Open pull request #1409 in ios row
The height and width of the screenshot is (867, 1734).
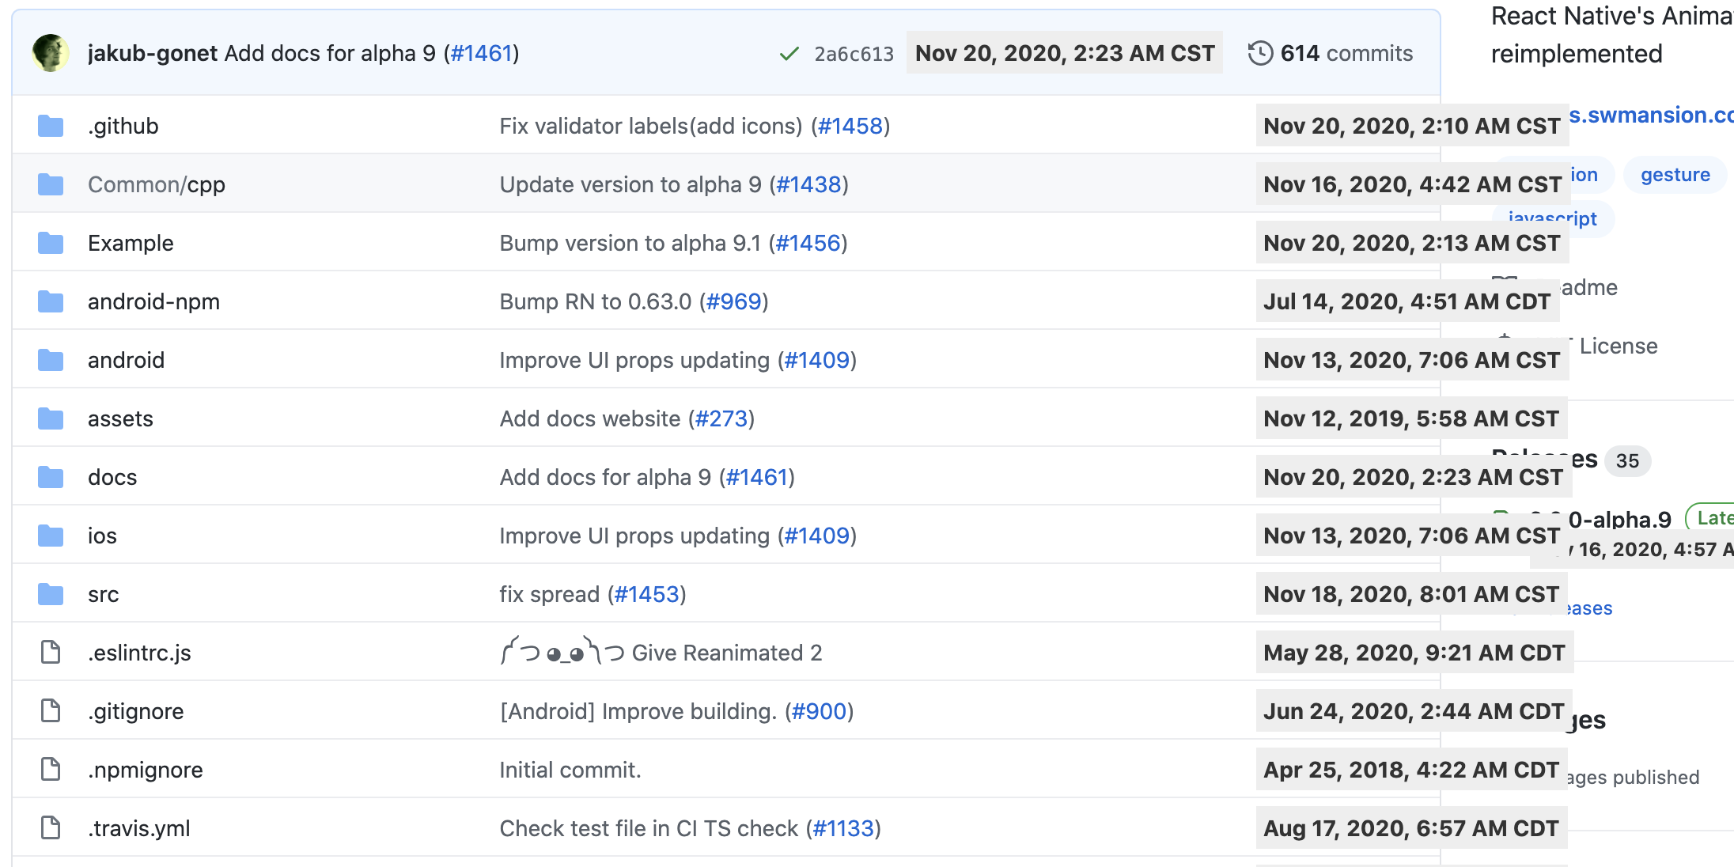[817, 536]
